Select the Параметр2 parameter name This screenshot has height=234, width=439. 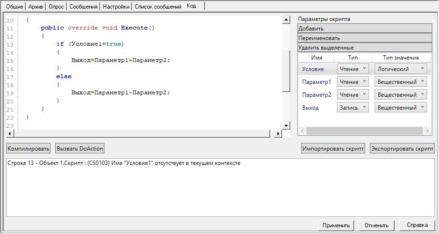(x=316, y=95)
